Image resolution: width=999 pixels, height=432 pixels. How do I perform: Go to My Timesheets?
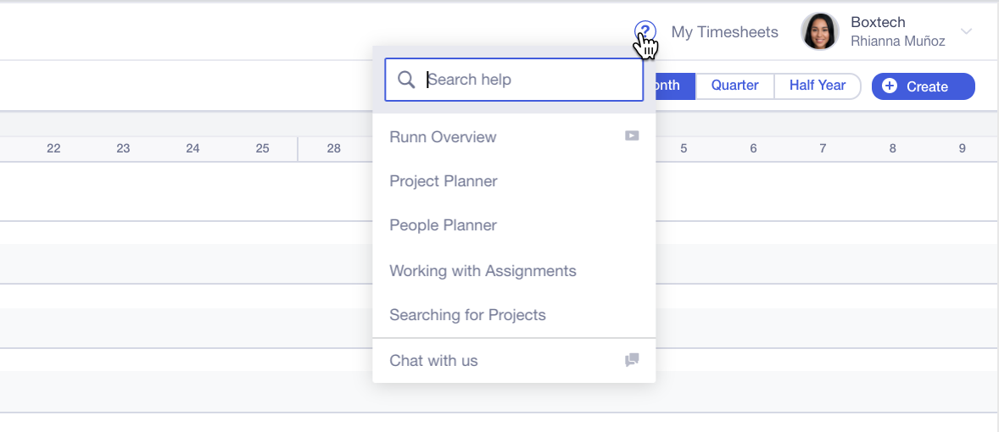point(724,32)
